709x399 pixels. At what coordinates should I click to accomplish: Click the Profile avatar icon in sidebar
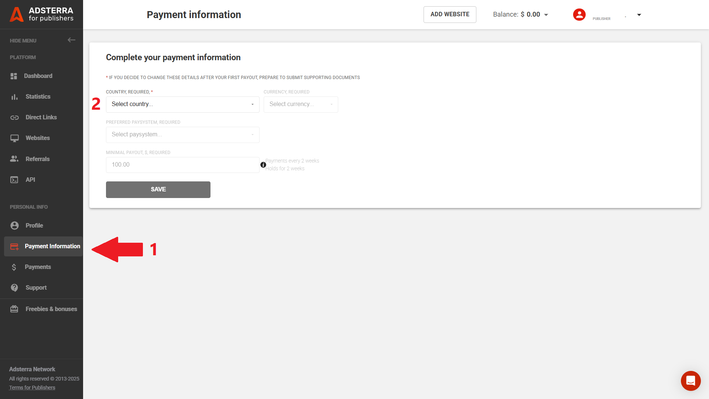14,225
